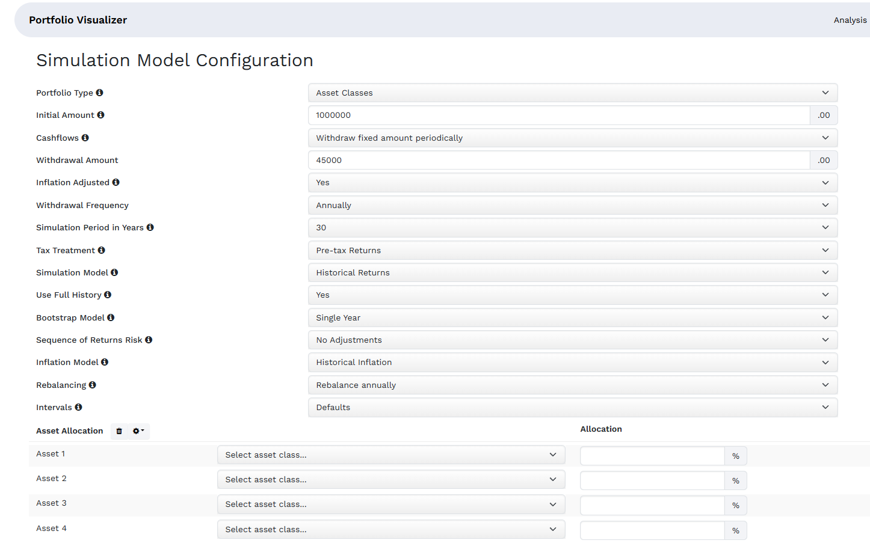870x543 pixels.
Task: Click the Initial Amount info icon
Action: click(100, 115)
